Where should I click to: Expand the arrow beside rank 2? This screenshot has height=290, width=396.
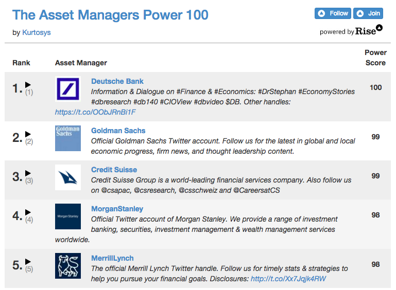[x=28, y=134]
